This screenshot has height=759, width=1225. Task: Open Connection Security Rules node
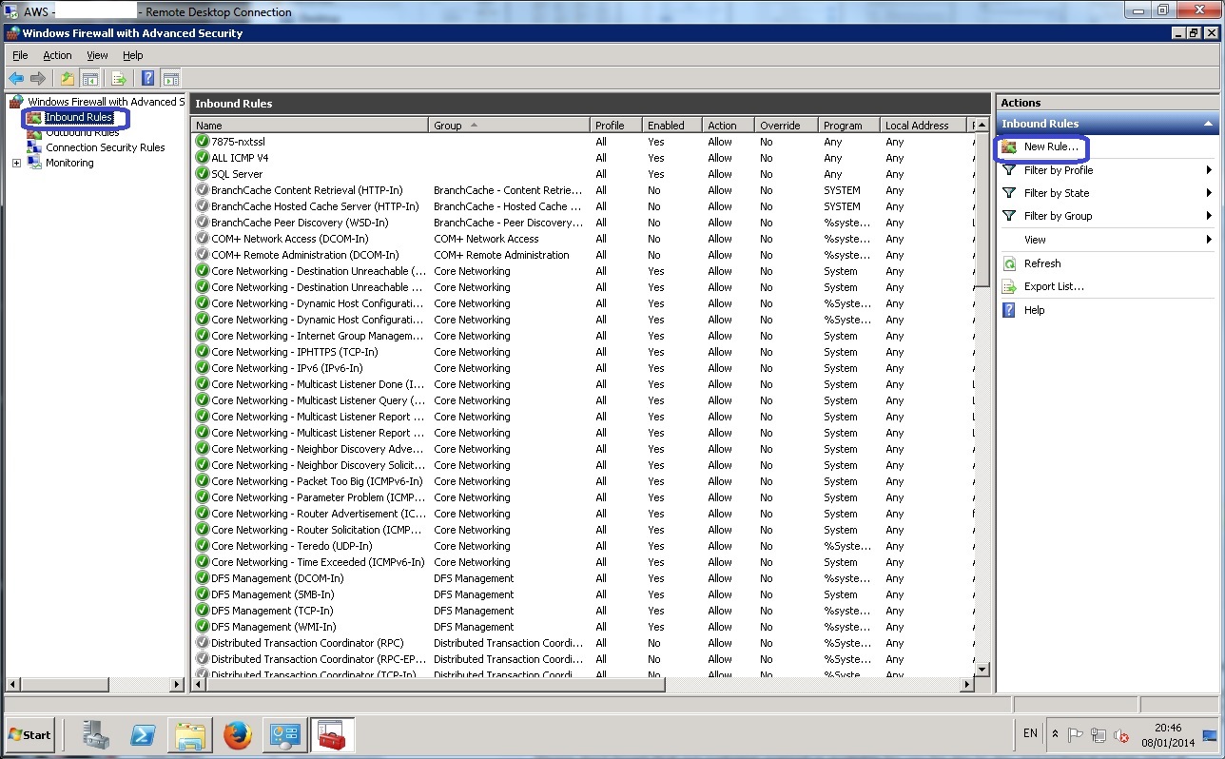click(105, 147)
